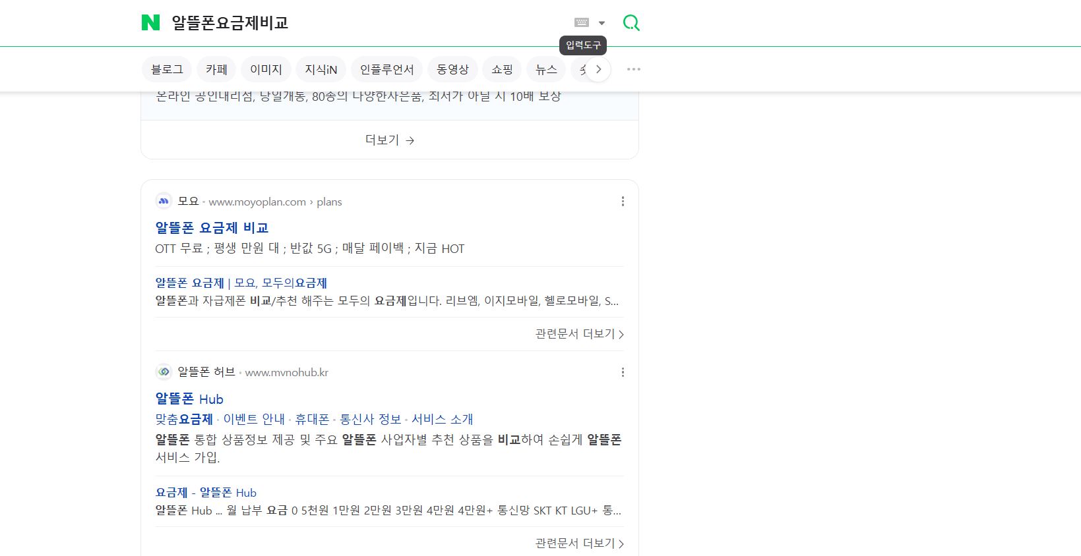Open the www.mvnohub.kr URL
Viewport: 1081px width, 556px height.
pos(287,372)
